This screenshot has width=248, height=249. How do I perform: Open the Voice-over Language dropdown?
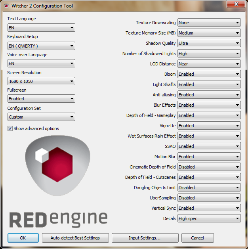point(41,63)
